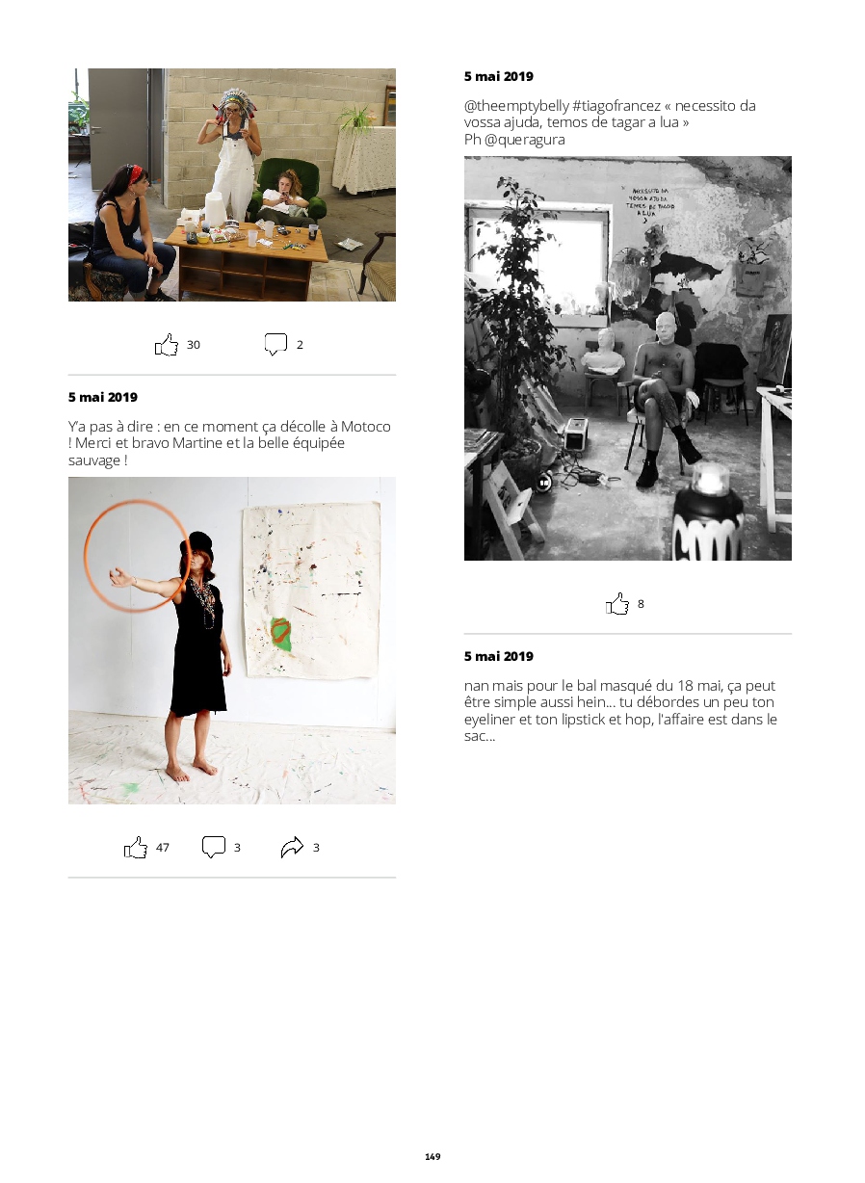The width and height of the screenshot is (865, 1183).
Task: Click the comment icon showing 2
Action: pos(275,344)
